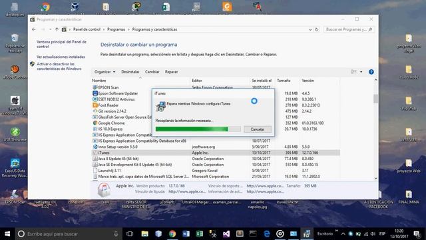Click Panel de control breadcrumb
This screenshot has width=426, height=240.
(87, 29)
